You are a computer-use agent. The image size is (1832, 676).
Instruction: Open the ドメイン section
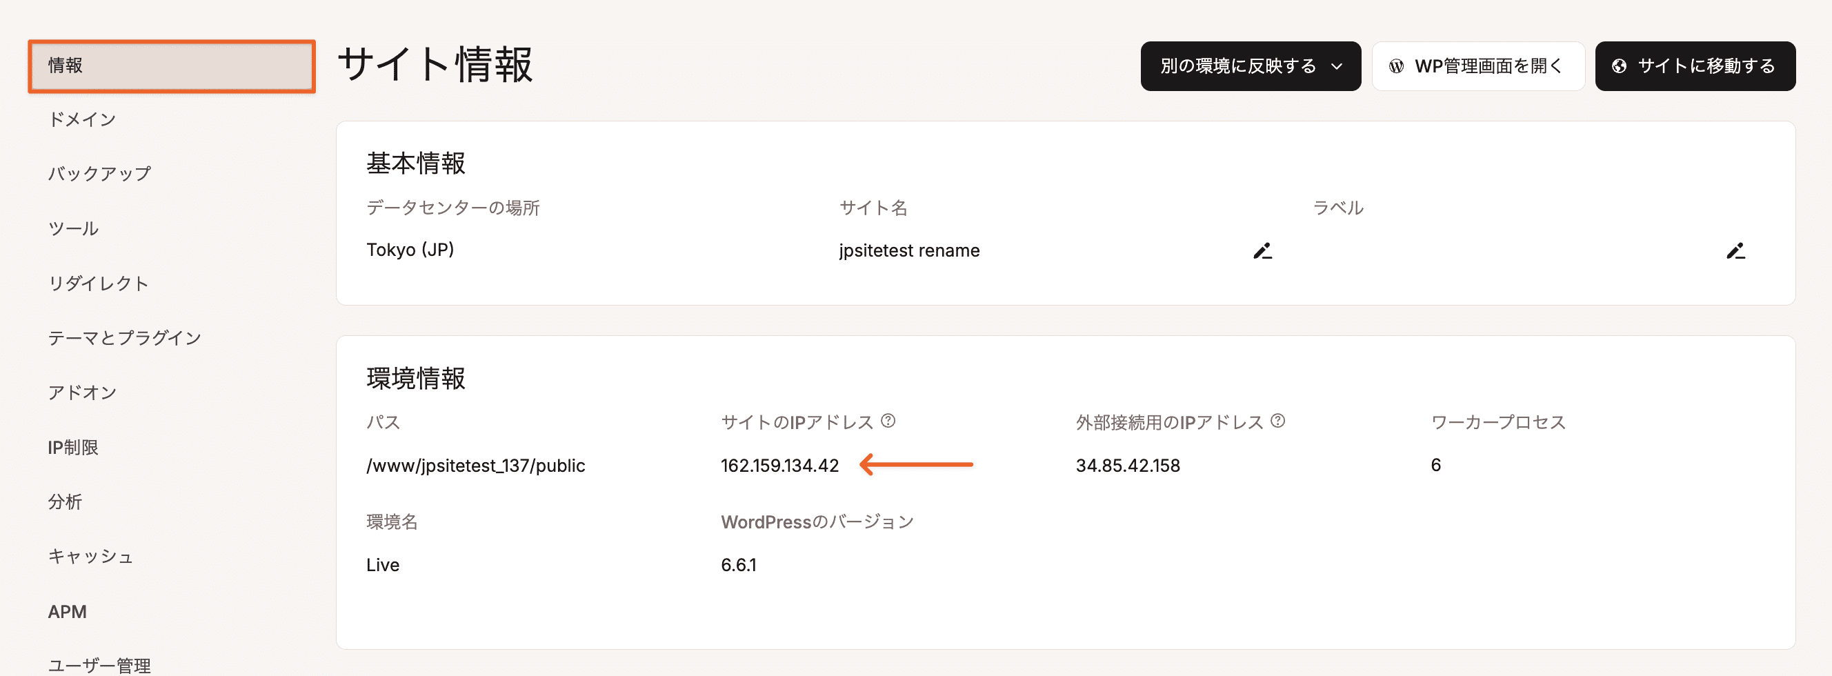81,119
